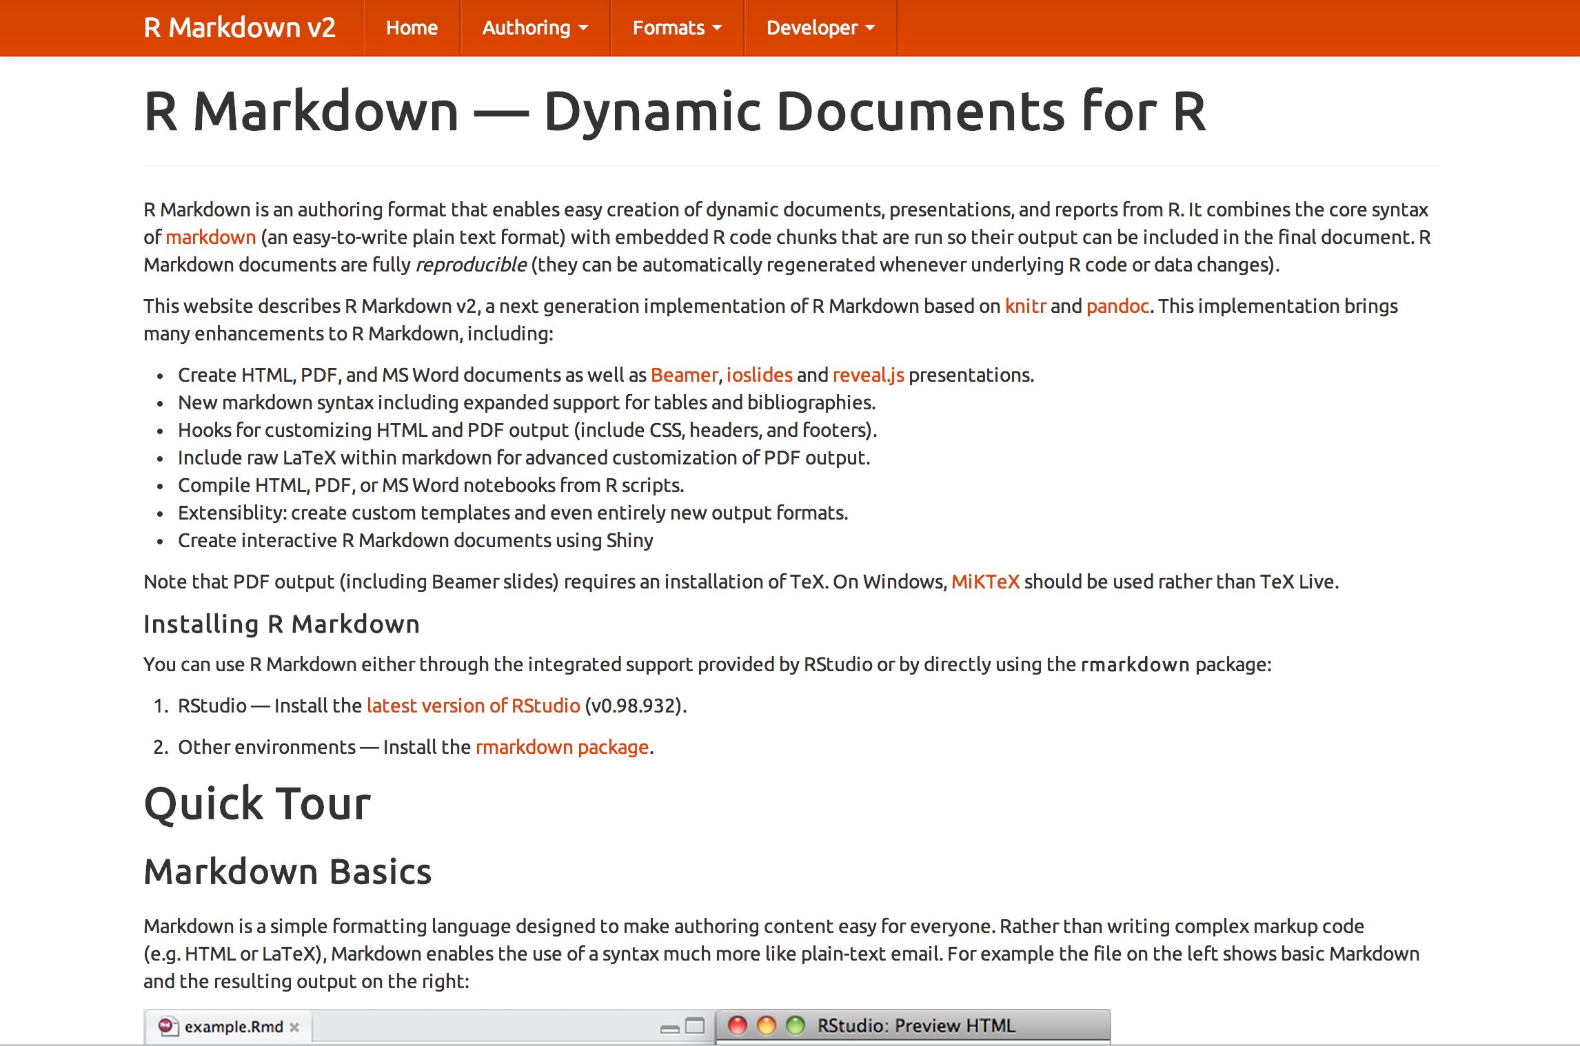
Task: Click the red button of Preview HTML window
Action: click(738, 1025)
